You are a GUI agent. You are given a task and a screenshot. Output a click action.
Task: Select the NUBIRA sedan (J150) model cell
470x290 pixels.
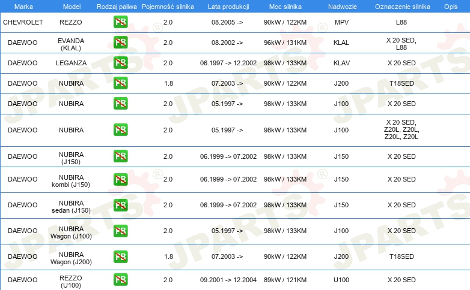click(x=71, y=207)
